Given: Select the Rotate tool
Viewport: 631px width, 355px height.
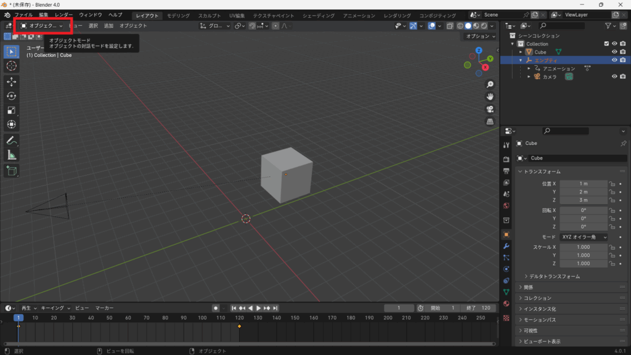Looking at the screenshot, I should point(12,96).
